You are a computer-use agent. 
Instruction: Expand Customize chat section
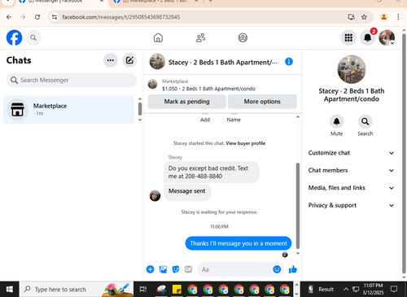coord(351,153)
